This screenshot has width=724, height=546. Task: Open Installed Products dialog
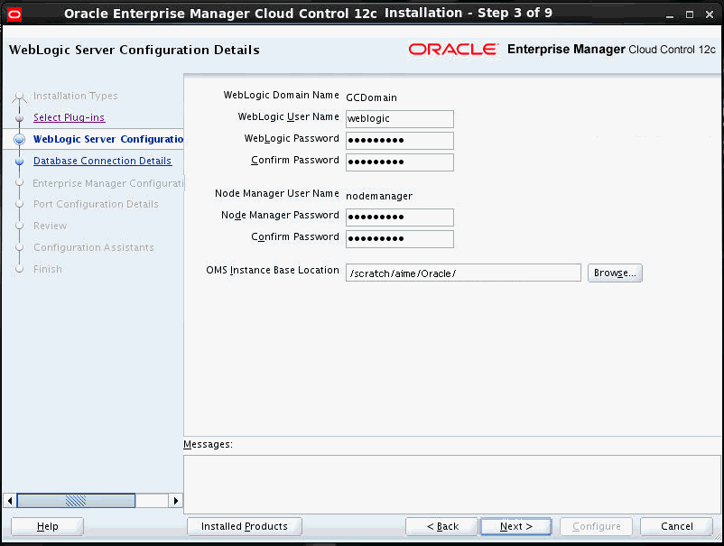tap(245, 526)
